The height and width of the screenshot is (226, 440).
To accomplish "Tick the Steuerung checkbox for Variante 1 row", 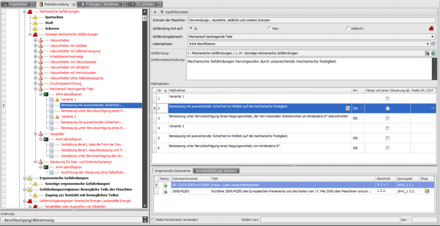I will pos(387,98).
